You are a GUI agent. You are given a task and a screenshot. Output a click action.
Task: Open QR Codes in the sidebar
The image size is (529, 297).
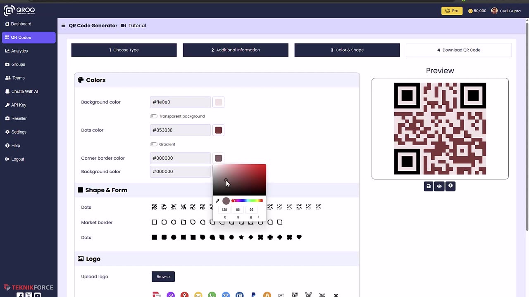click(29, 38)
